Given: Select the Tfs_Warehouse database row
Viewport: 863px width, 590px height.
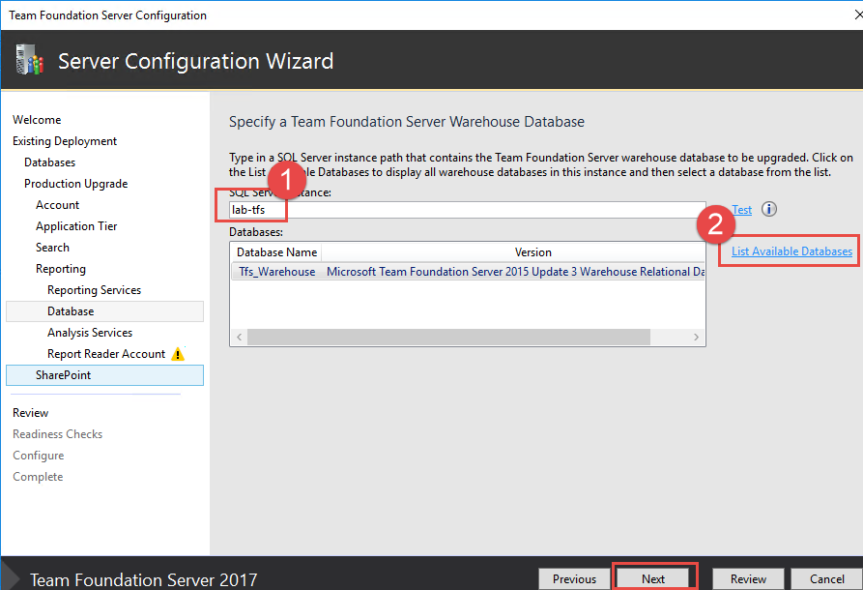Looking at the screenshot, I should tap(468, 272).
